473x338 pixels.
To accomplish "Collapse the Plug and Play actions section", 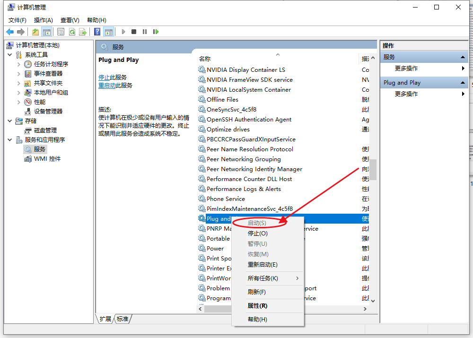I will click(462, 83).
